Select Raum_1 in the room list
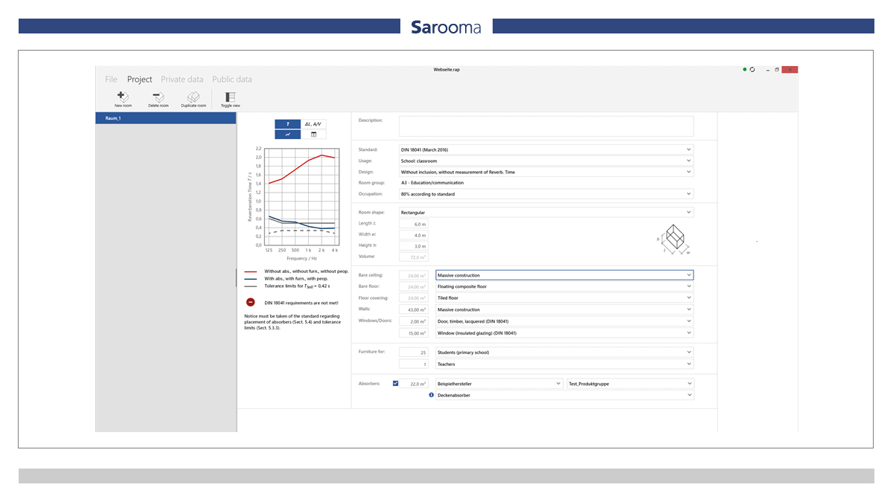 tap(166, 118)
